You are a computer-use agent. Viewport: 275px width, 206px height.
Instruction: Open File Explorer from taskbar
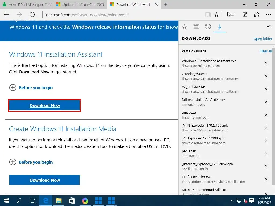pos(59,201)
